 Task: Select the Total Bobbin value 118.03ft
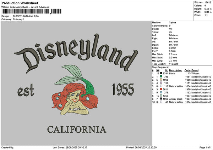[173, 64]
